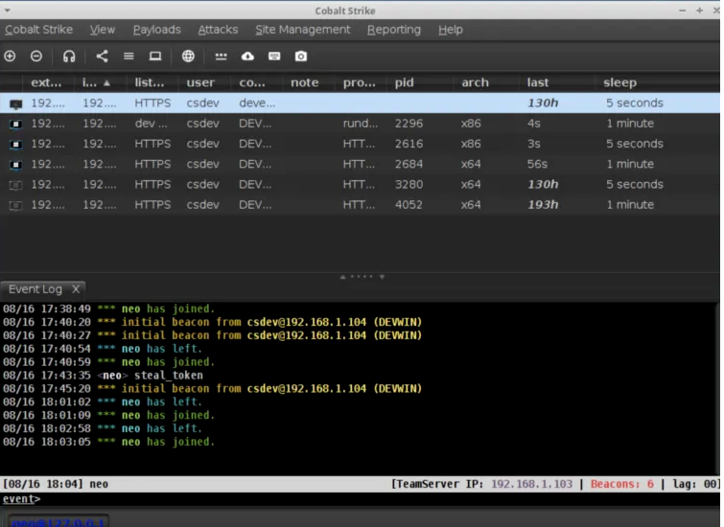Click beacon icon in pid 3280 row

[x=15, y=185]
